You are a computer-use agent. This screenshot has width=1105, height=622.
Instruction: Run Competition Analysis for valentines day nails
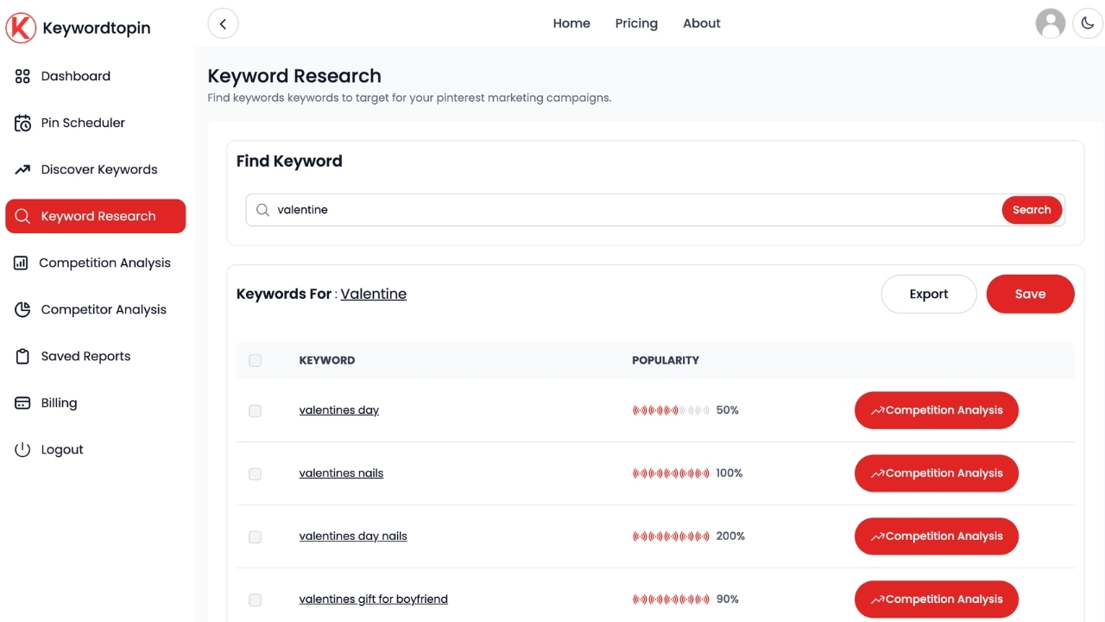[937, 536]
